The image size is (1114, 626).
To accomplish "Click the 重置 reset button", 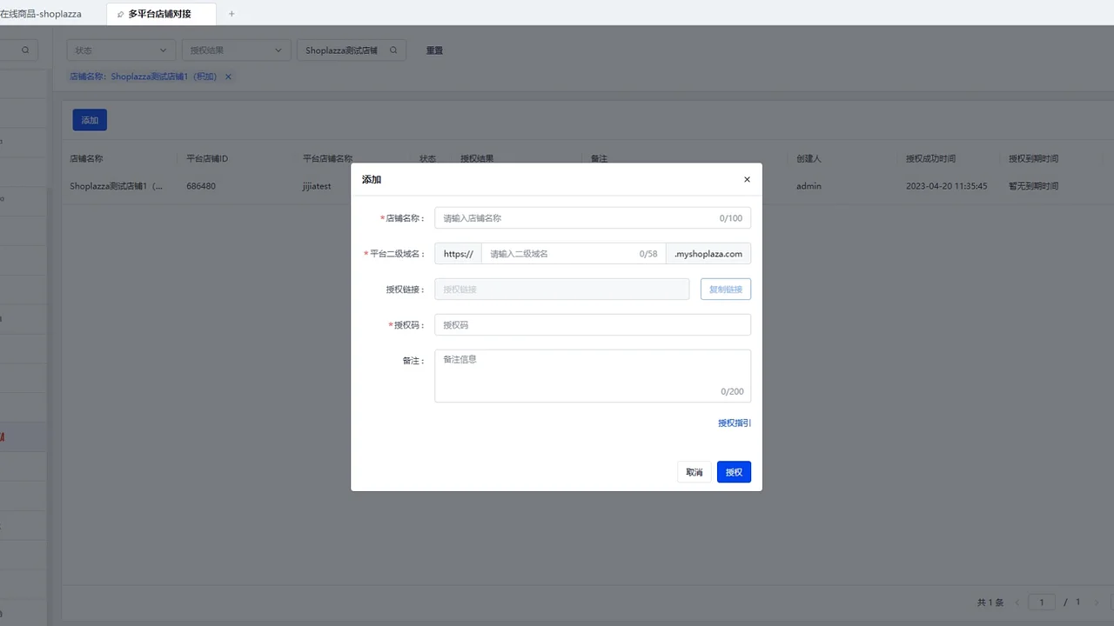I will [434, 50].
